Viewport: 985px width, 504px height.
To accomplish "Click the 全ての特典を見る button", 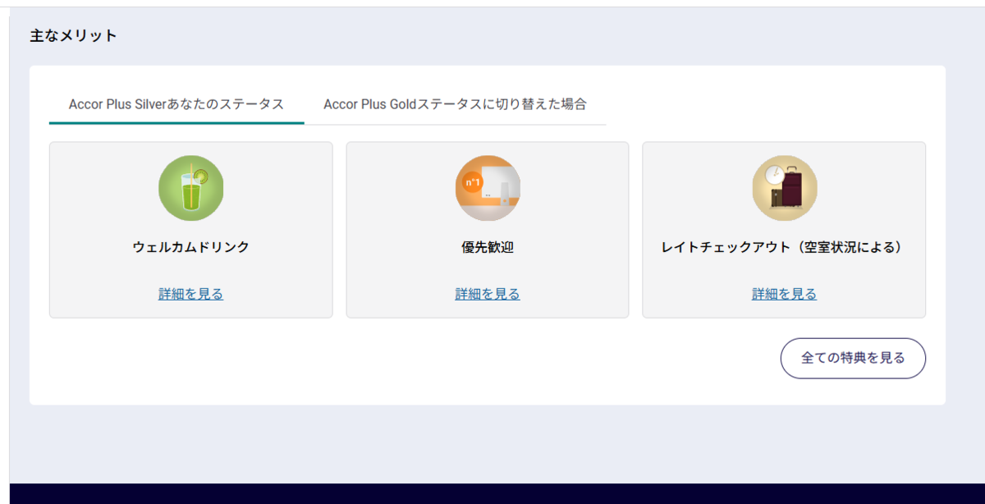I will (853, 358).
